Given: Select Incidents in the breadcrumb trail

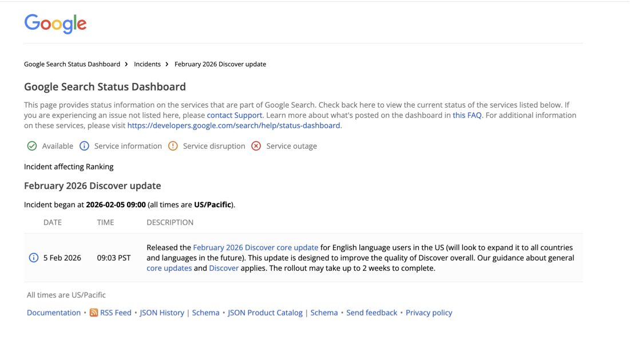Looking at the screenshot, I should (x=147, y=64).
